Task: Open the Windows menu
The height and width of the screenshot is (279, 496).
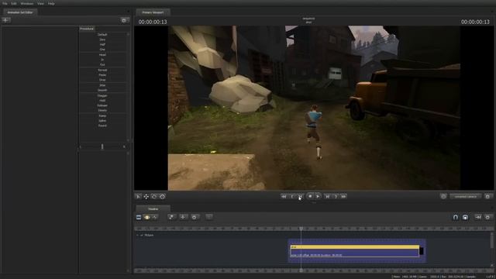Action: coord(27,3)
